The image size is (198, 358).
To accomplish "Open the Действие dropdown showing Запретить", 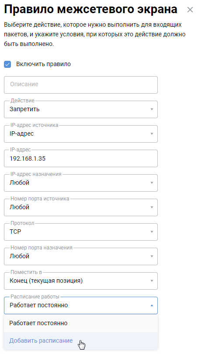I will click(81, 109).
